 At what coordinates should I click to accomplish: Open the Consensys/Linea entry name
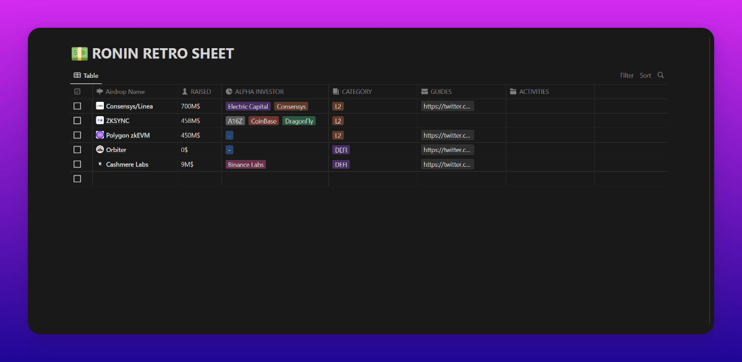click(x=129, y=106)
